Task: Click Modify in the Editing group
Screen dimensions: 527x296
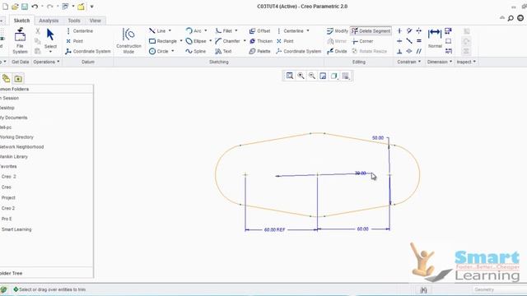Action: 337,31
